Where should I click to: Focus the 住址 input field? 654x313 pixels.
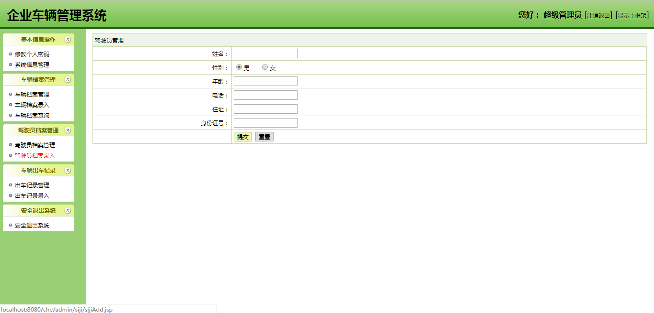pyautogui.click(x=265, y=109)
